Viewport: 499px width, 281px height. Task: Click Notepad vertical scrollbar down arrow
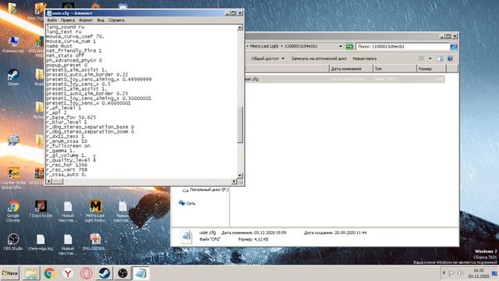tap(240, 176)
